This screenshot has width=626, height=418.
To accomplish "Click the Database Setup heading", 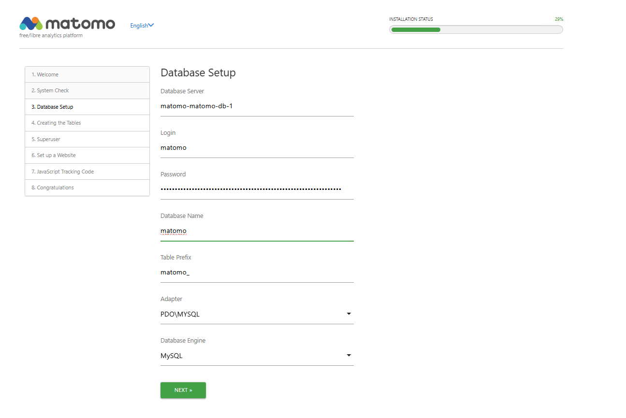I will click(198, 72).
